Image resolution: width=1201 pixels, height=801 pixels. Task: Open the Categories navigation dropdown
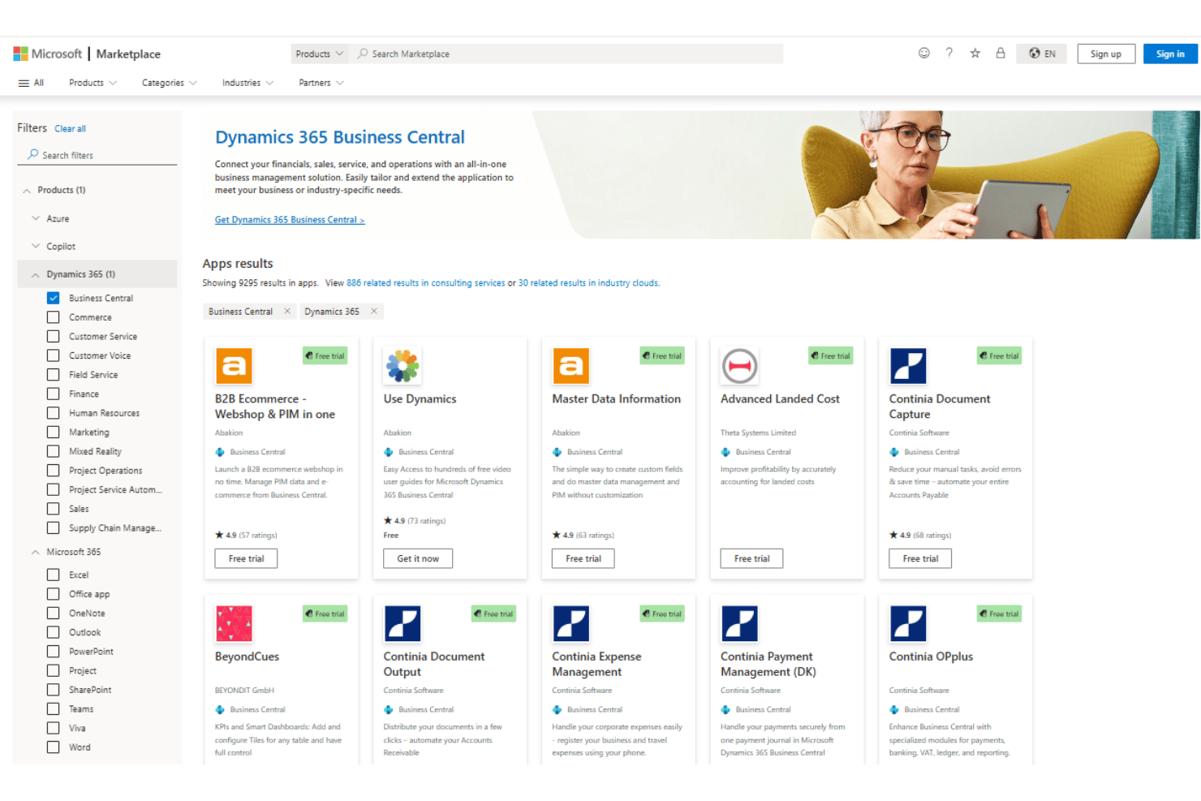[169, 83]
